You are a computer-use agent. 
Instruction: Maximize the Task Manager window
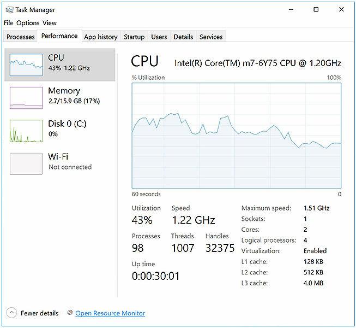coord(316,9)
